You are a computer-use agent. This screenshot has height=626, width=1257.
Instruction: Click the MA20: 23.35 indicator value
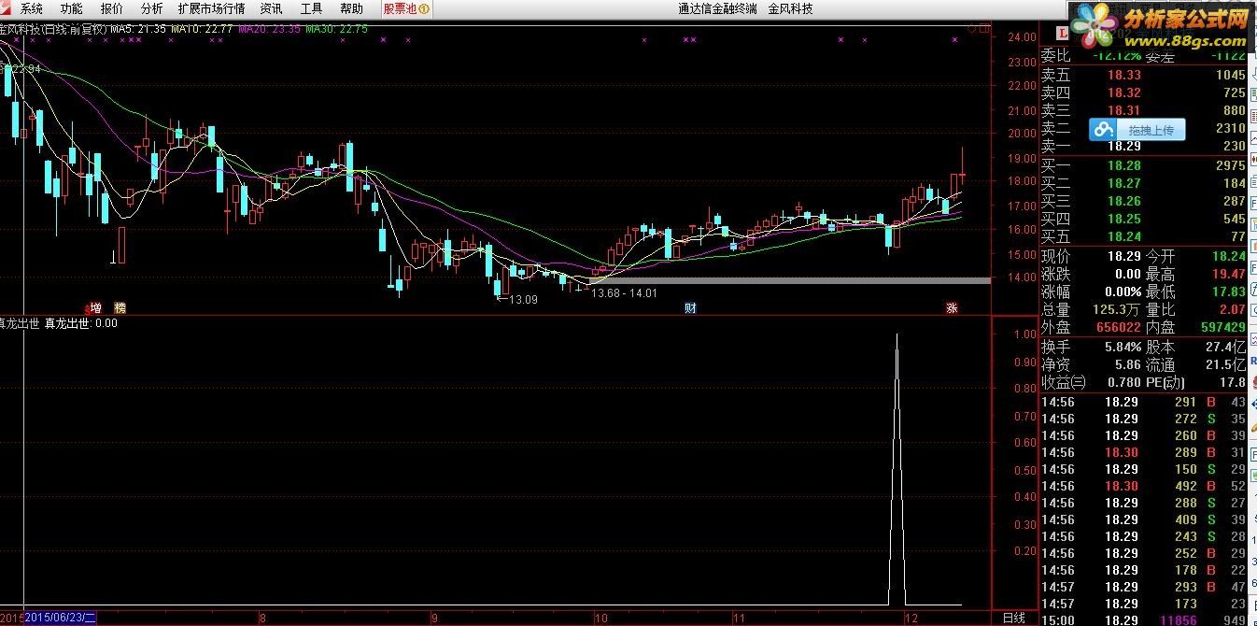(269, 29)
